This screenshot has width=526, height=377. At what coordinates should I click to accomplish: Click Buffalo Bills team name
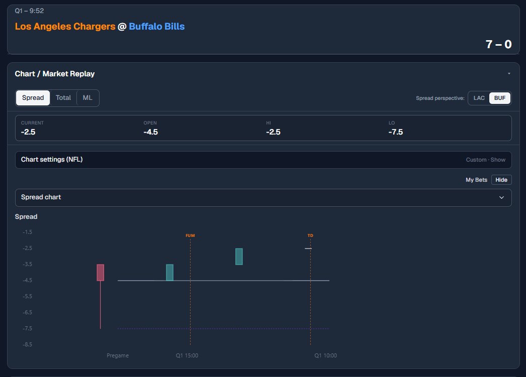(157, 27)
